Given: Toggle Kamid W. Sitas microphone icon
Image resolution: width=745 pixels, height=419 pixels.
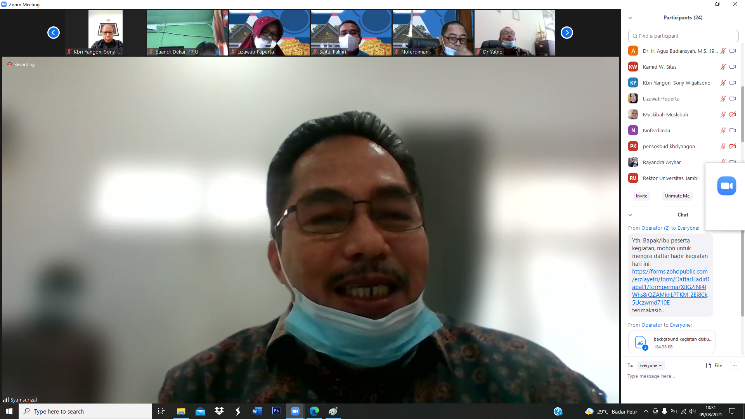Looking at the screenshot, I should pyautogui.click(x=723, y=67).
